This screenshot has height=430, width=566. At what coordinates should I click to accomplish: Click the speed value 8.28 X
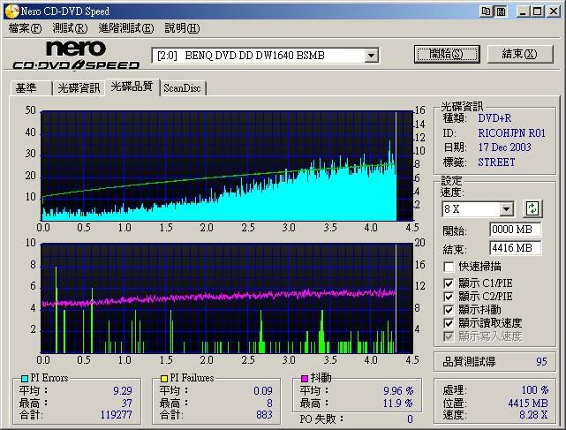(533, 415)
